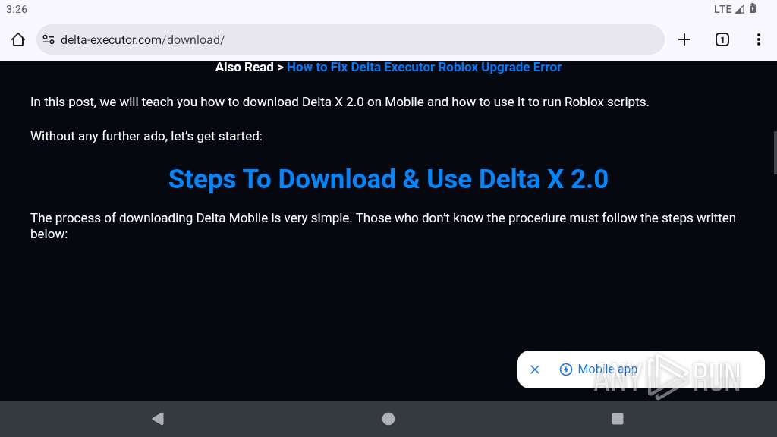The width and height of the screenshot is (777, 437).
Task: Click the 'In this post, we will teach' paragraph
Action: pos(339,102)
